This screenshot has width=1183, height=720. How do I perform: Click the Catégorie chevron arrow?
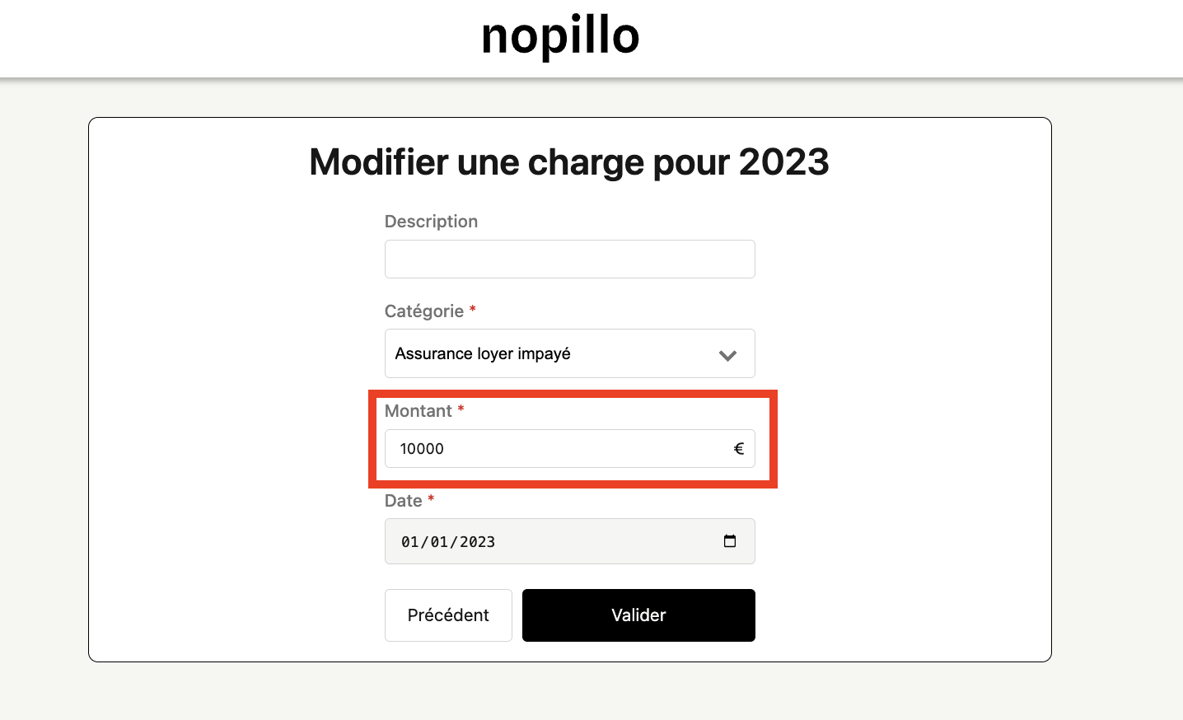pyautogui.click(x=727, y=355)
